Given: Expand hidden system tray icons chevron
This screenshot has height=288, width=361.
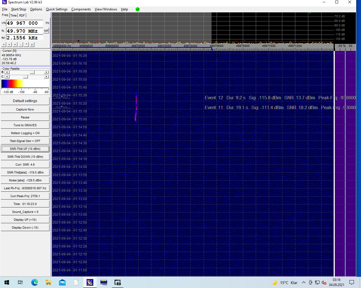Looking at the screenshot, I should point(303,283).
